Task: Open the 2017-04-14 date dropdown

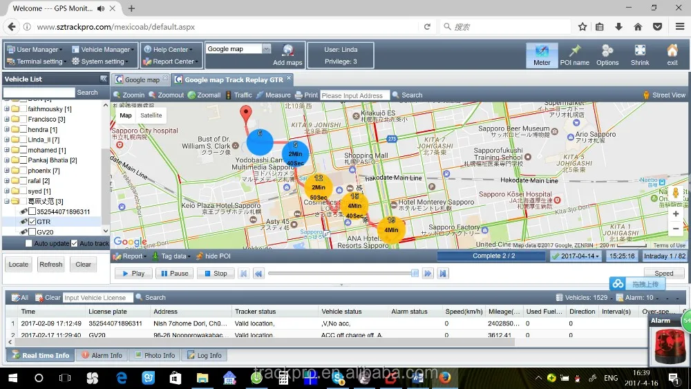Action: pyautogui.click(x=575, y=256)
